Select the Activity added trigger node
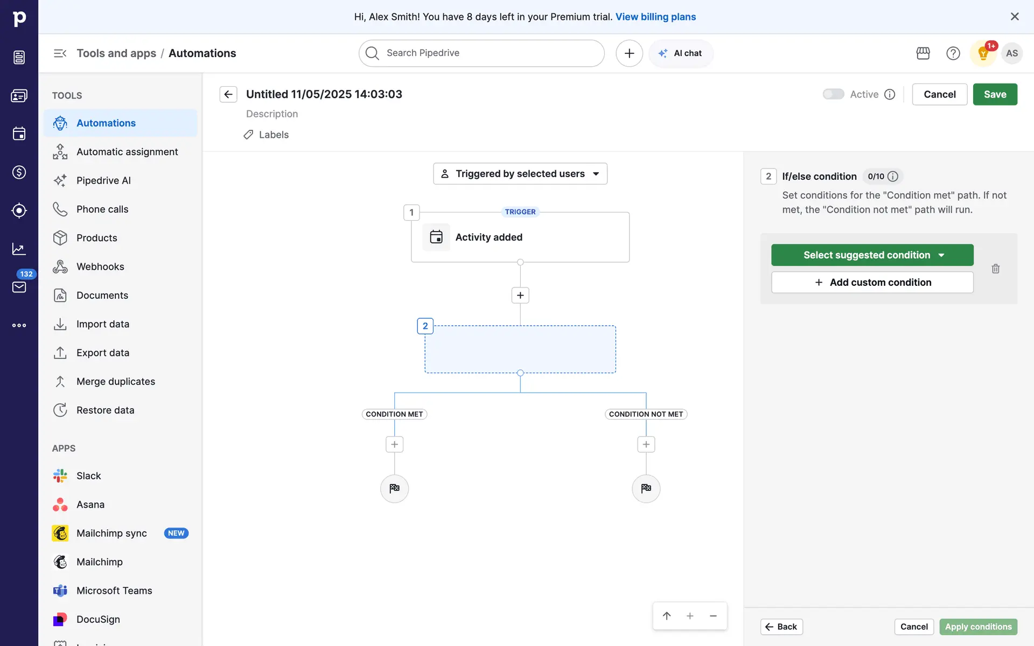The width and height of the screenshot is (1034, 646). (520, 237)
